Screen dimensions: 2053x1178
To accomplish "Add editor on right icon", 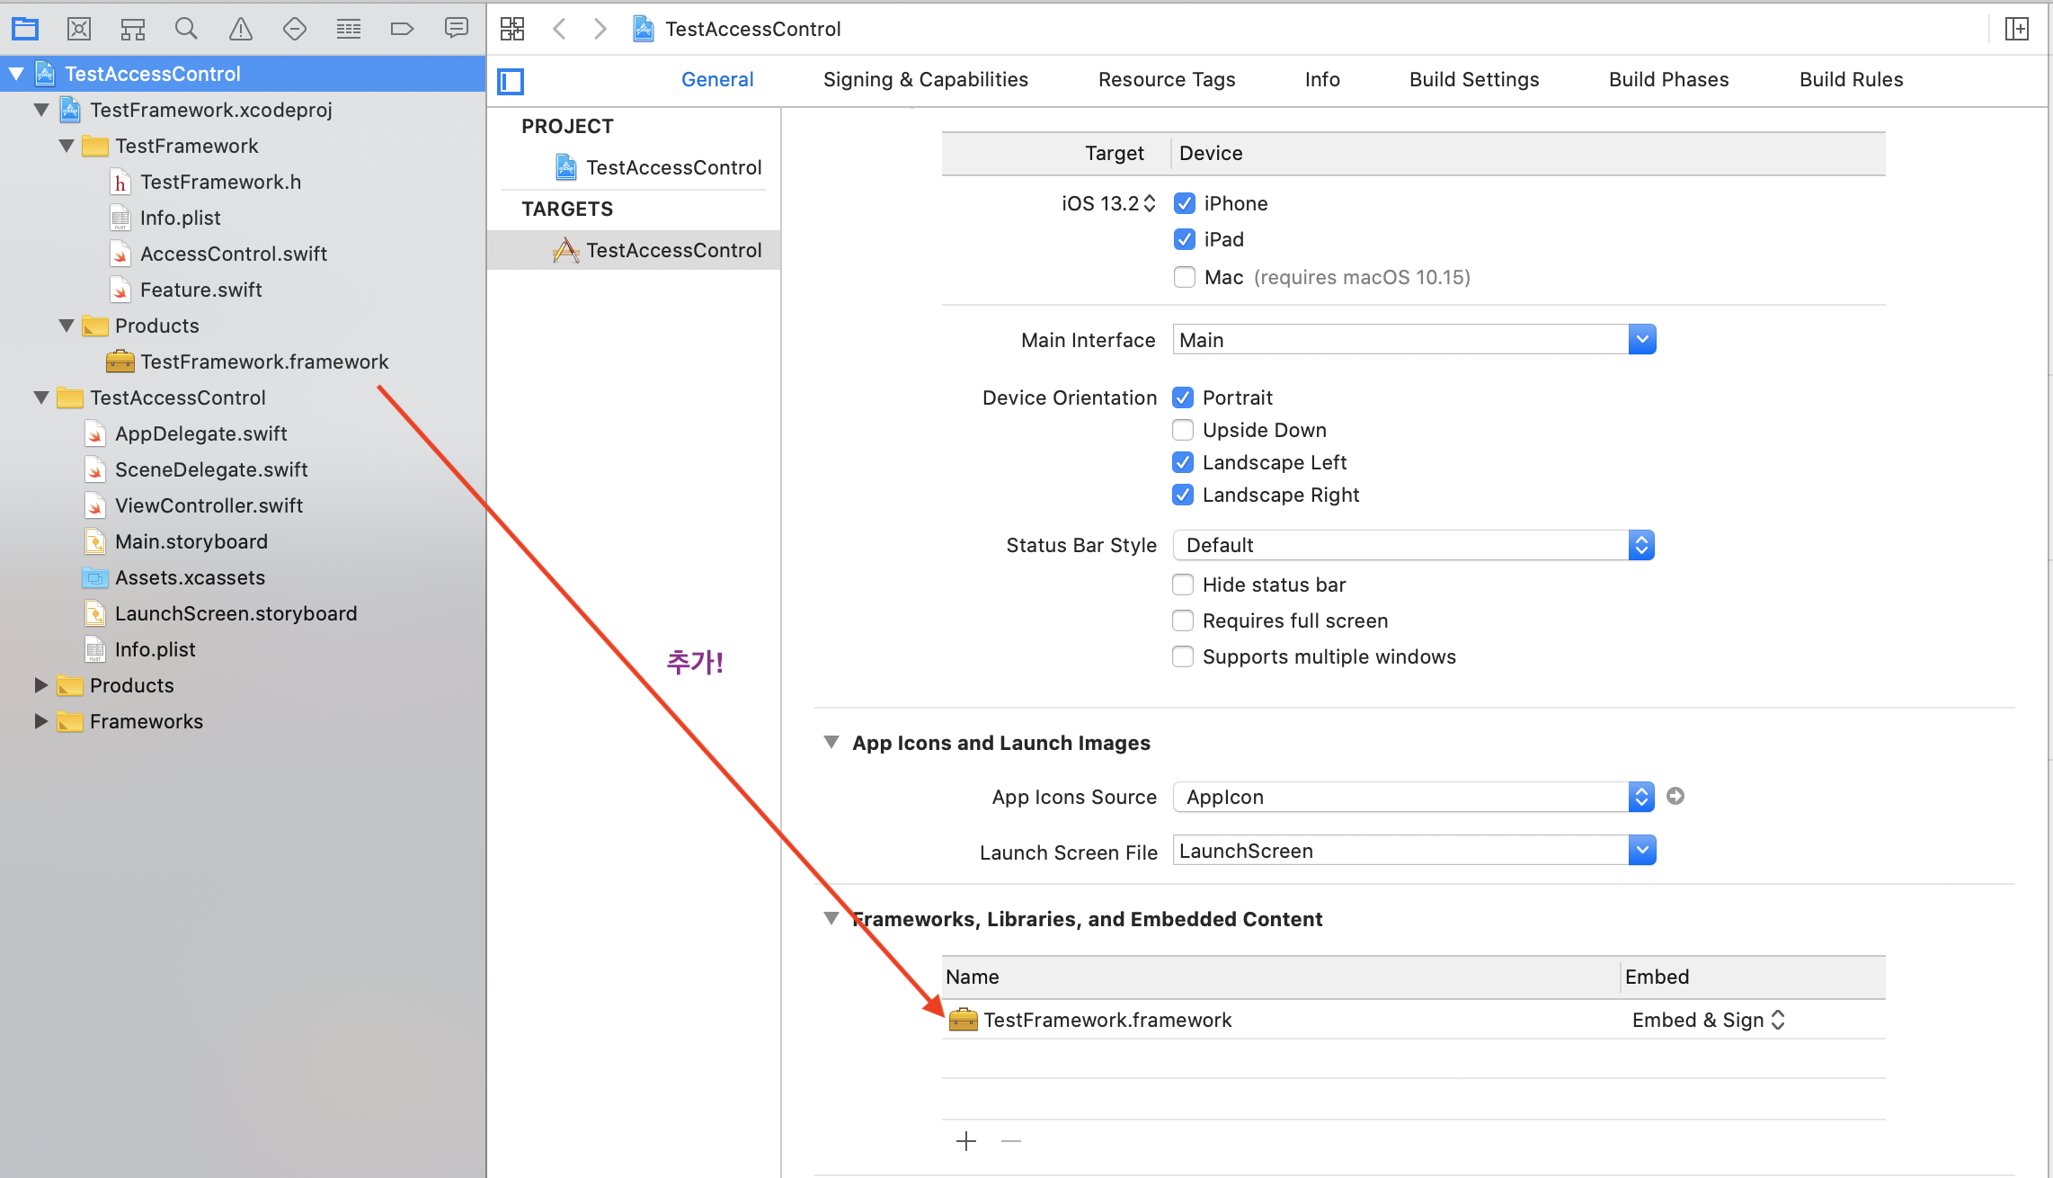I will click(x=2017, y=29).
